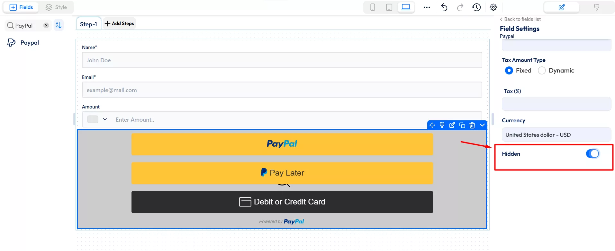The height and width of the screenshot is (251, 615).
Task: Switch to mobile device preview icon
Action: pos(373,7)
